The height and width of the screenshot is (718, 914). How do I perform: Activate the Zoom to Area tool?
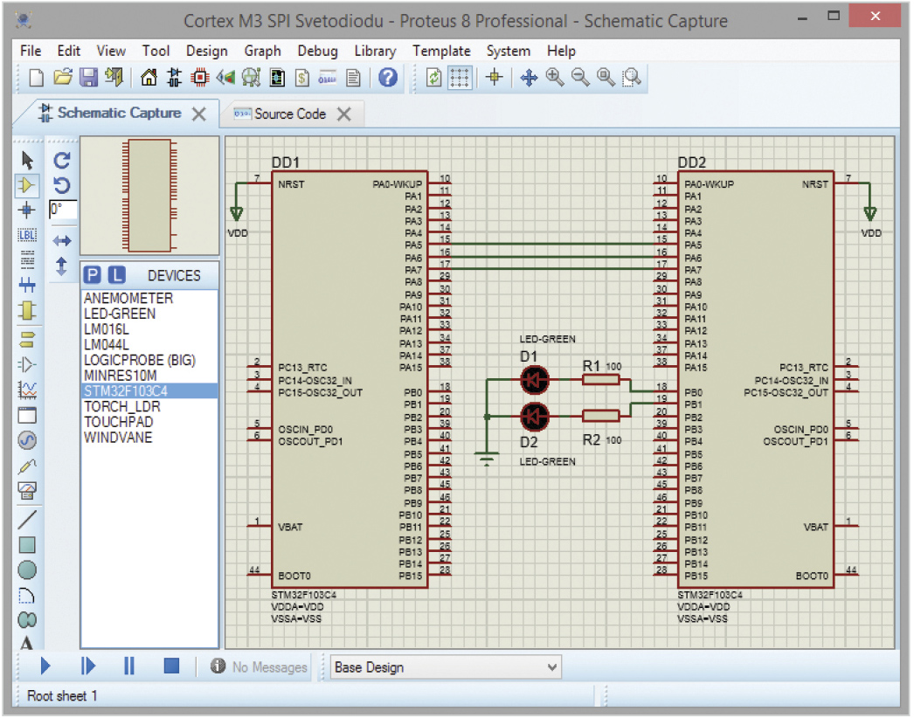631,77
